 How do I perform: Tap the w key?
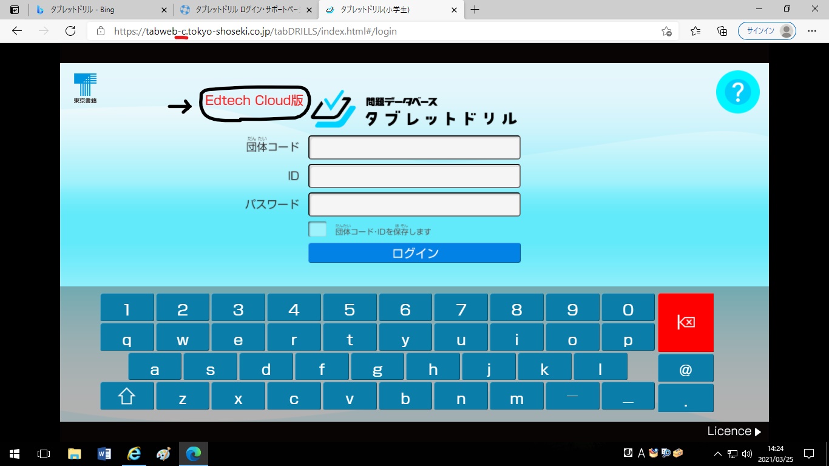(x=183, y=339)
